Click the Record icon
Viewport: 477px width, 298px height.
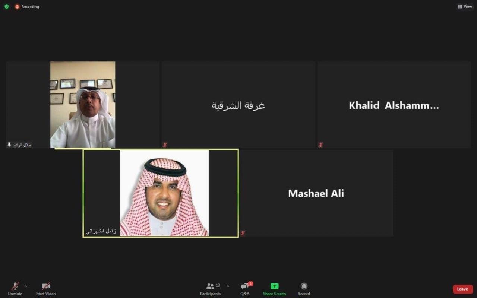(304, 286)
